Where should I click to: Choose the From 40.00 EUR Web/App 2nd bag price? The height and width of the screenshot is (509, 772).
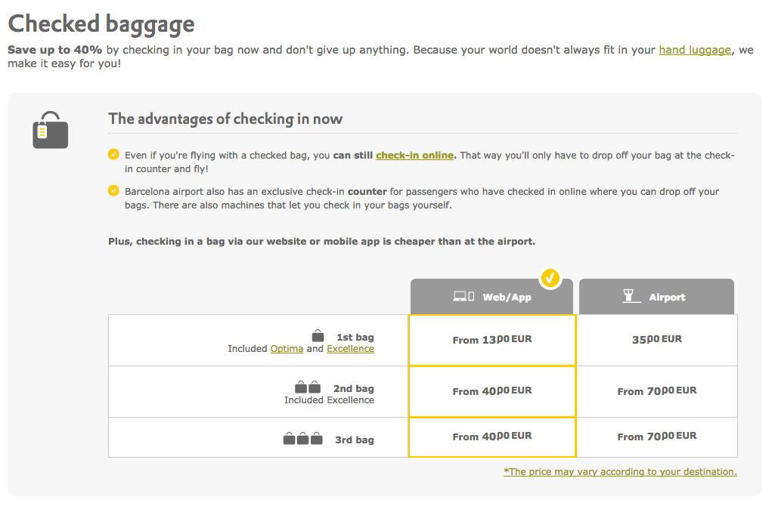tap(491, 391)
